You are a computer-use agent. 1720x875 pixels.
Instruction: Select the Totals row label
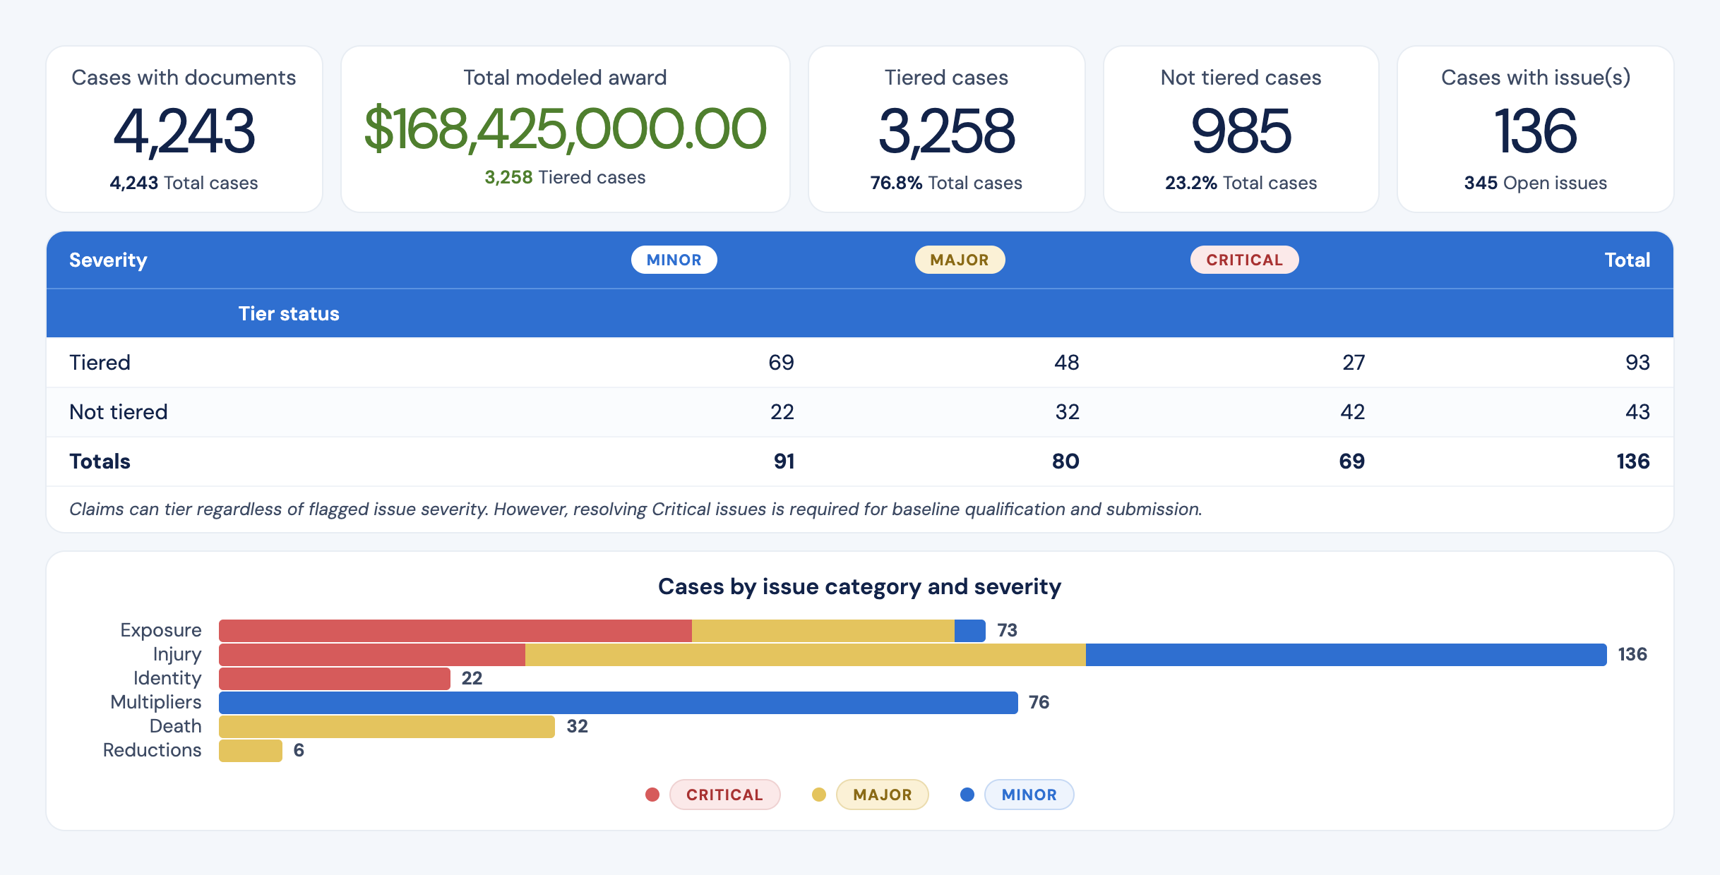[x=100, y=461]
